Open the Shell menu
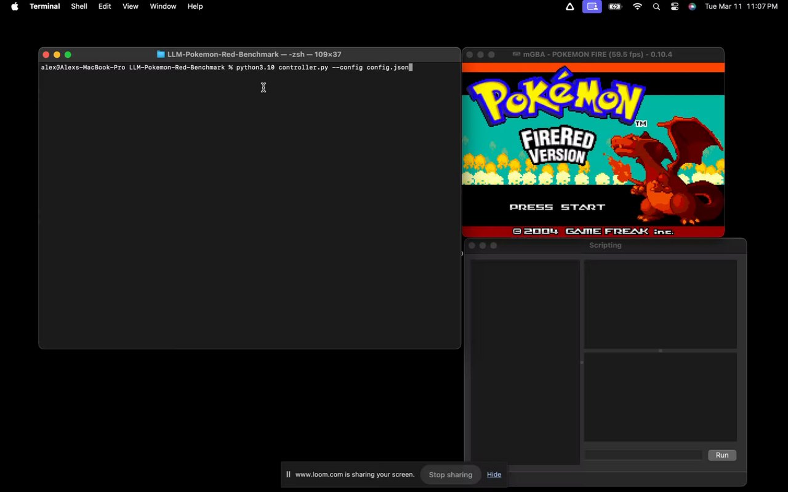Viewport: 788px width, 492px height. point(79,6)
